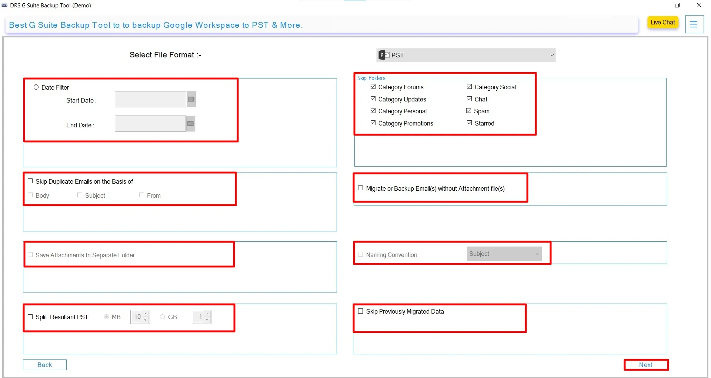Uncheck Category Personal skip folder
Screen dimensions: 711x378
click(373, 111)
